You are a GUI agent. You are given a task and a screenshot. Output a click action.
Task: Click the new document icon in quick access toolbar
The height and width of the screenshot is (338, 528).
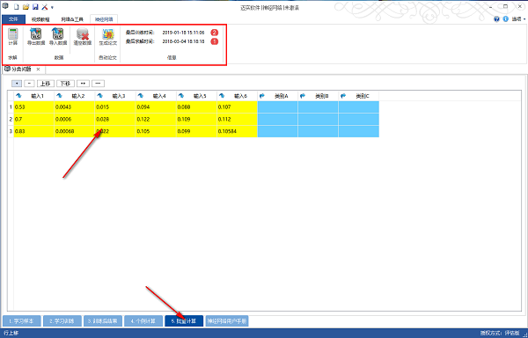tap(16, 7)
